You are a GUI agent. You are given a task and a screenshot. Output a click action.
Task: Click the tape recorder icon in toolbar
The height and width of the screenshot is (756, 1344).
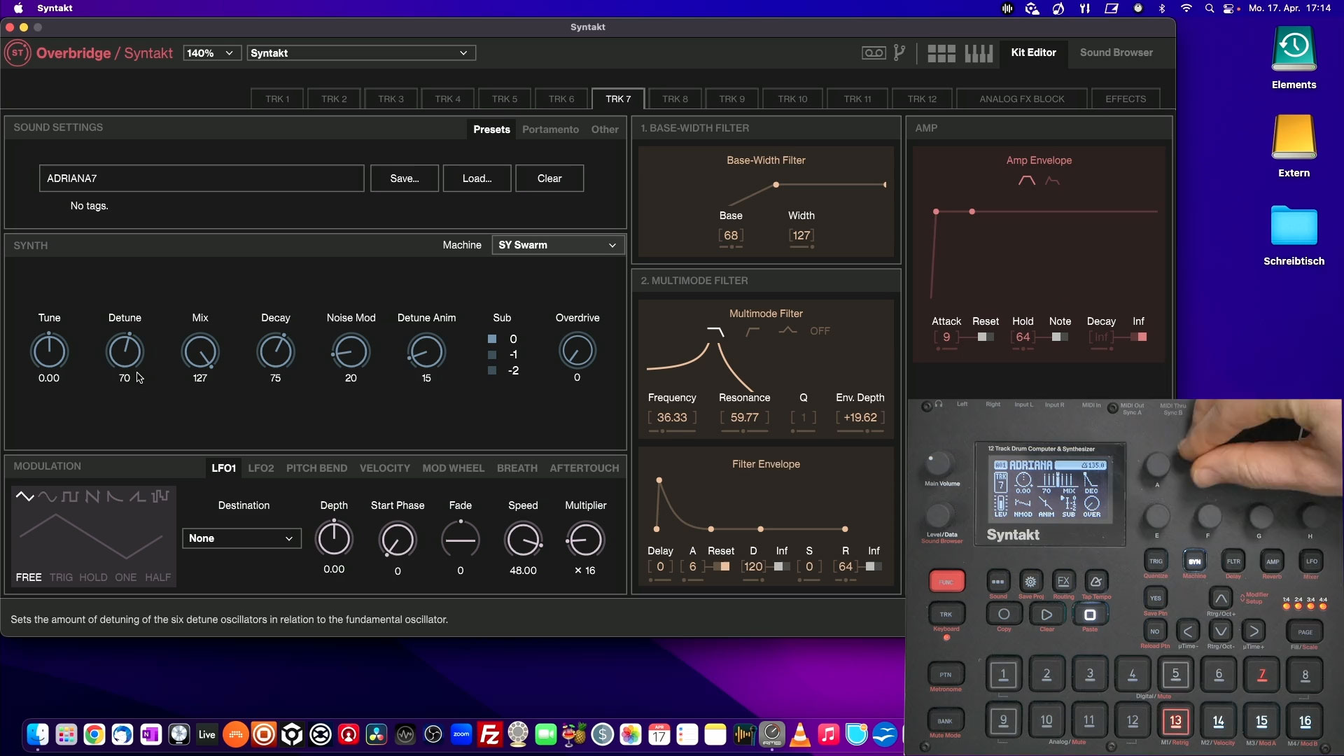click(x=874, y=53)
